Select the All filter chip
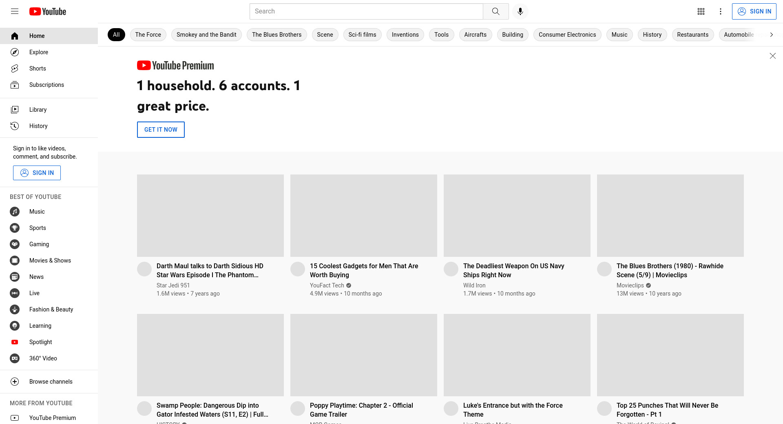Viewport: 783px width, 424px height. (116, 35)
